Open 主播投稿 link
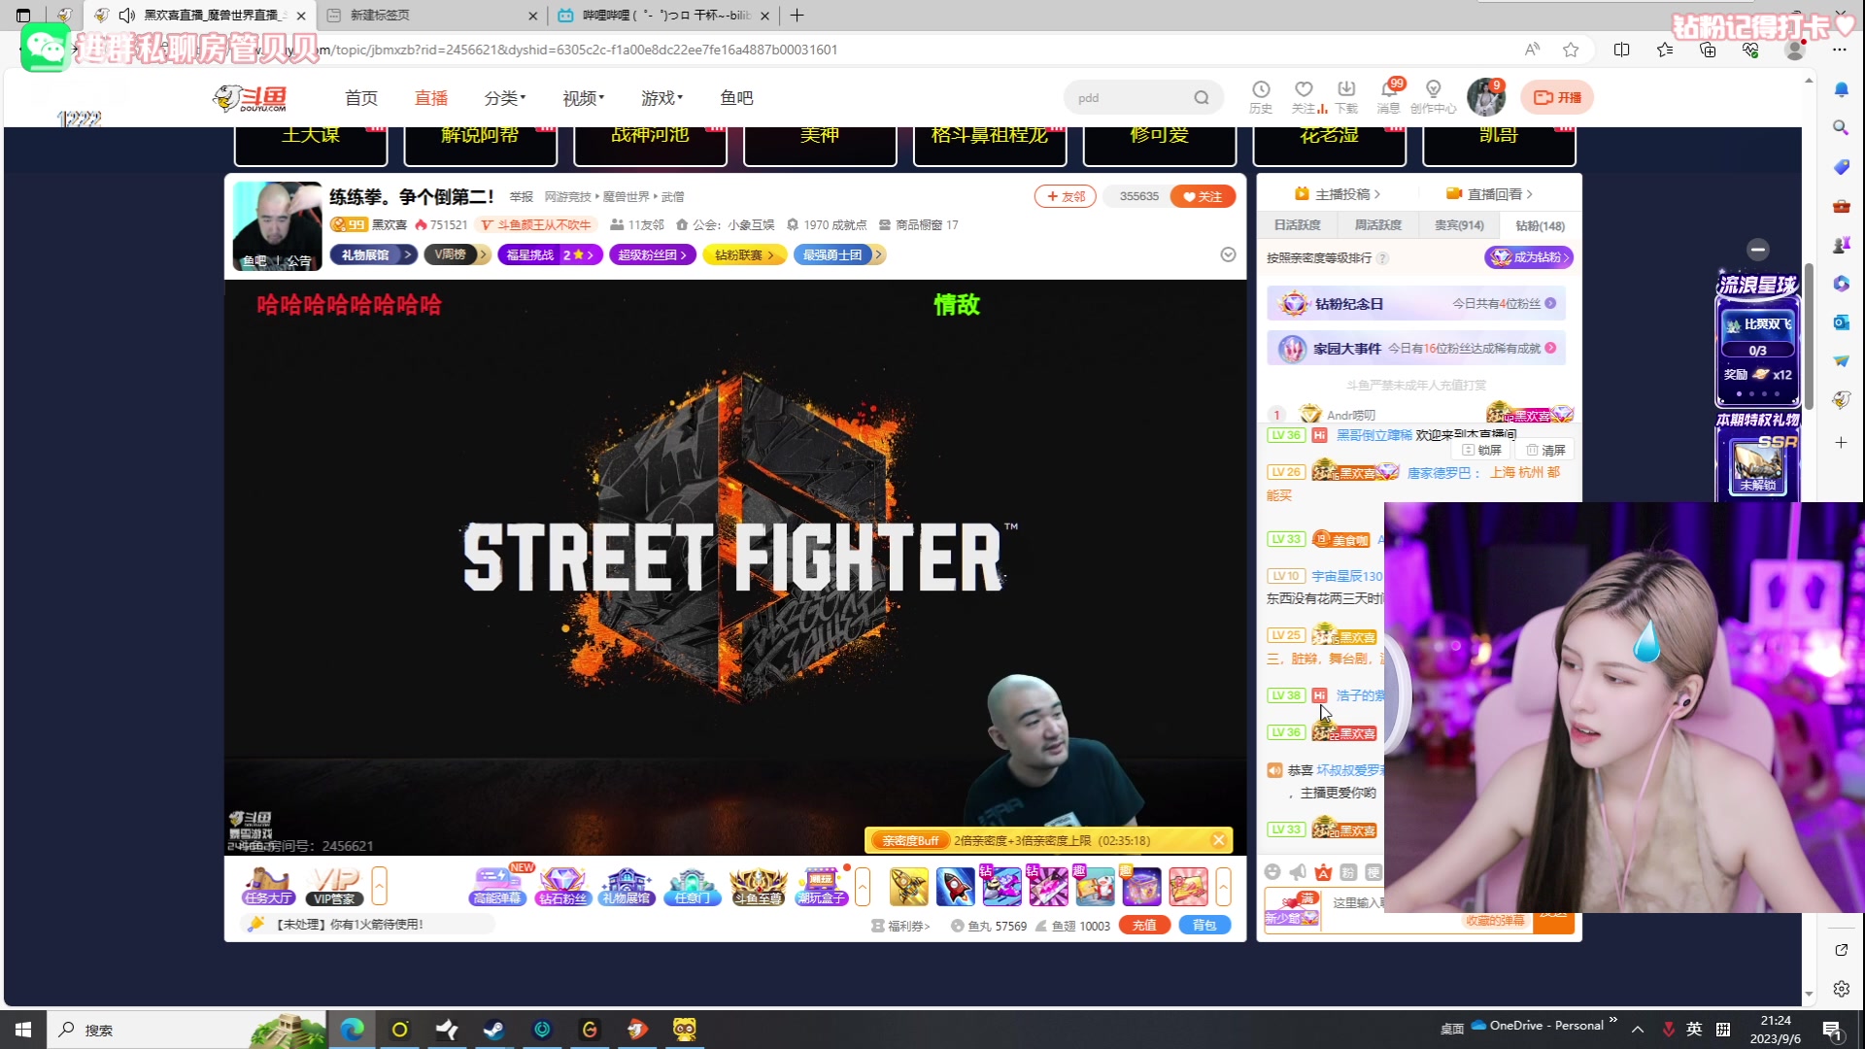This screenshot has width=1865, height=1049. [1338, 194]
